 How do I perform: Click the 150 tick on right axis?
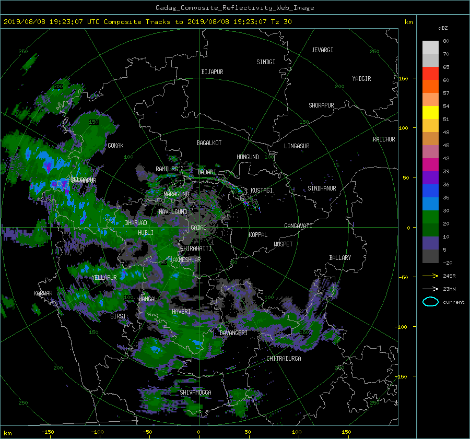(x=404, y=78)
